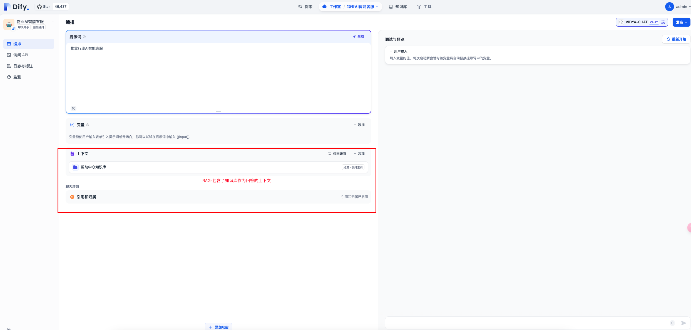Open the GitHub Star link

tap(44, 7)
